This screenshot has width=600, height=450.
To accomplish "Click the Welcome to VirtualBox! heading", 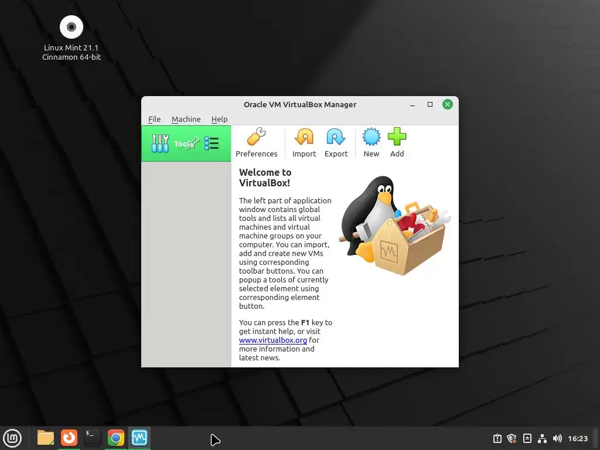I will (265, 178).
